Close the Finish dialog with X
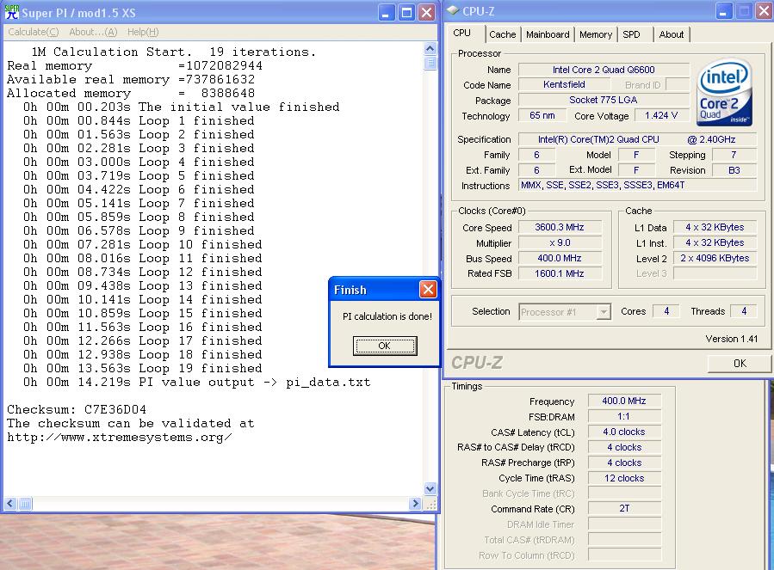The height and width of the screenshot is (570, 774). 428,290
